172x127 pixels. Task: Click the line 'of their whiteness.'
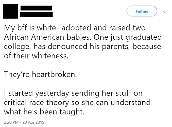coord(36,56)
